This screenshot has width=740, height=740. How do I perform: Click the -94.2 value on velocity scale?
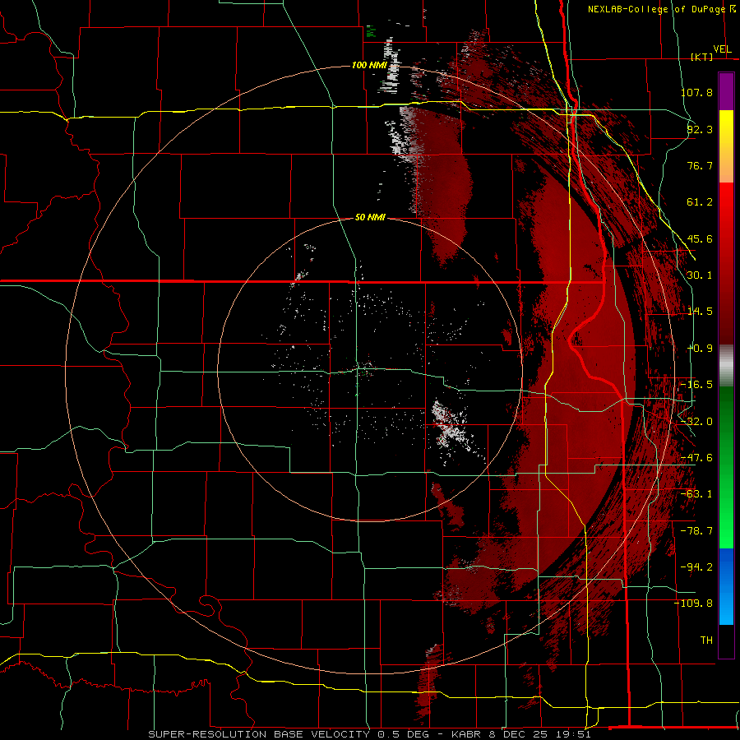(x=696, y=567)
